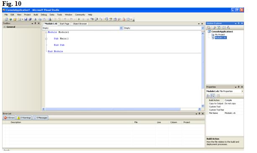This screenshot has height=153, width=257.
Task: Select My Project in Solution Explorer
Action: tap(220, 35)
